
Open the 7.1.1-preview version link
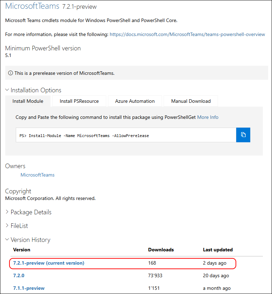pos(29,288)
